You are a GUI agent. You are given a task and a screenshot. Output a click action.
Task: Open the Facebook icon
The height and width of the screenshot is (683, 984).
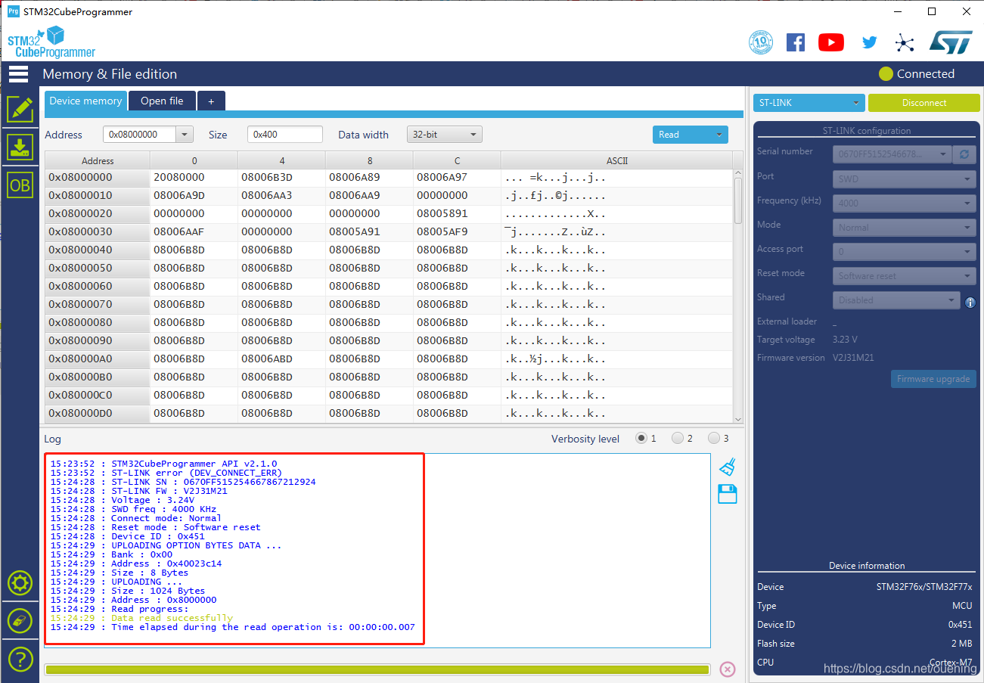(795, 42)
